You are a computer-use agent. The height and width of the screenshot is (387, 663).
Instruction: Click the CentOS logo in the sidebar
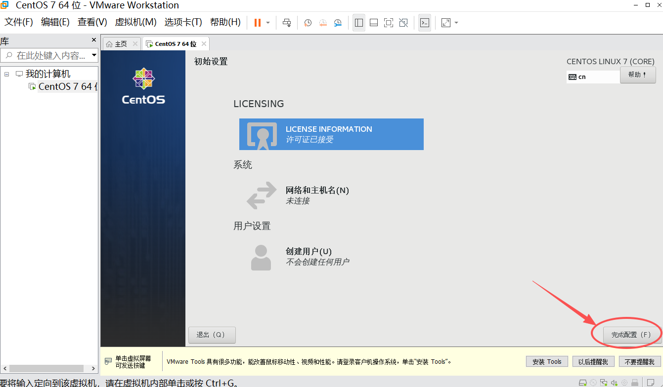pos(143,86)
